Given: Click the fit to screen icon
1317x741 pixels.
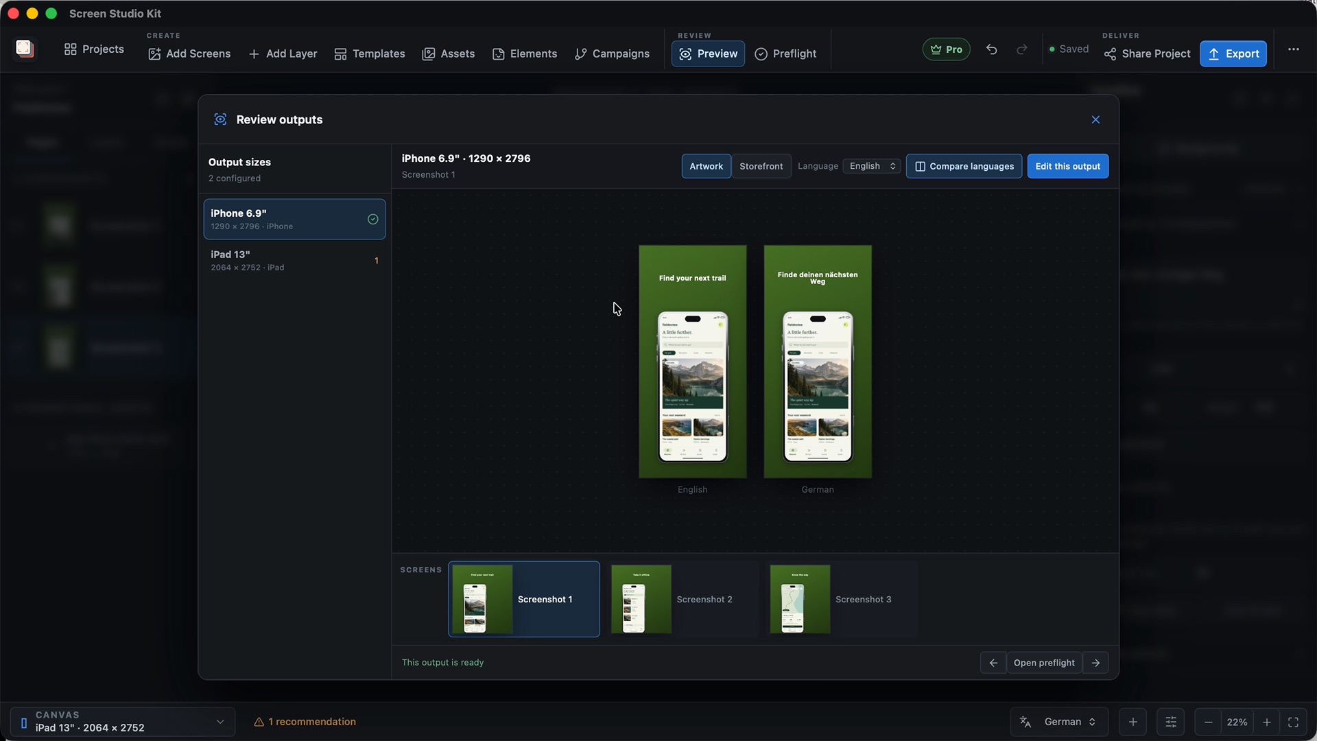Looking at the screenshot, I should tap(1293, 722).
